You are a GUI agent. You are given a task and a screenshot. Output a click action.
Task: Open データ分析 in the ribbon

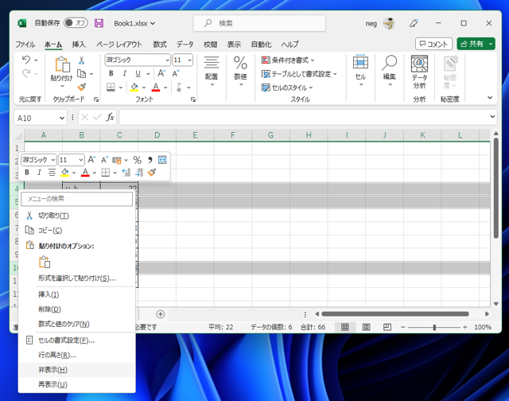click(419, 72)
